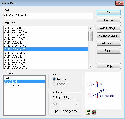Close the Place Part dialog
Viewport: 125px width, 119px height.
[x=119, y=3]
